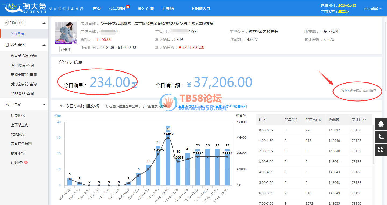Viewport: 387px width, 205px height.
Task: Click the phone contact icon
Action: click(381, 137)
